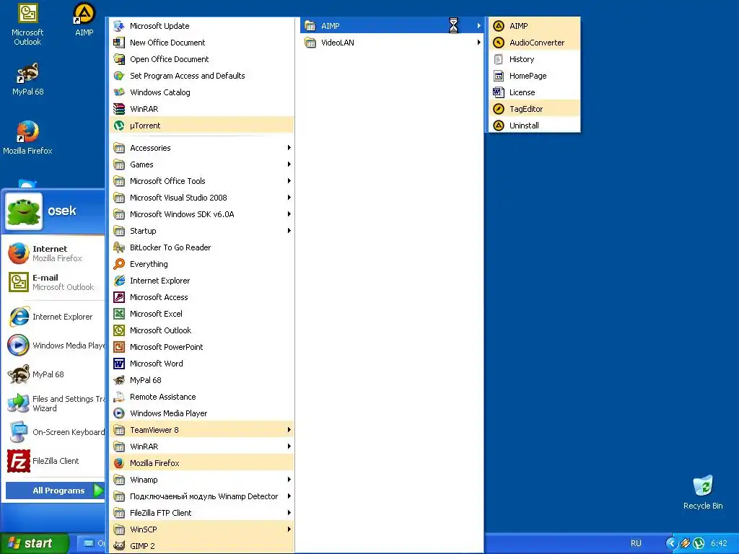Viewport: 739px width, 554px height.
Task: Open the AIMP desktop shortcut
Action: [84, 19]
